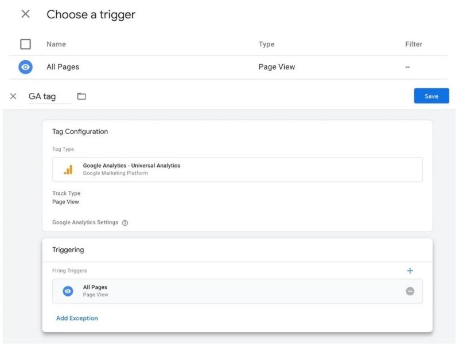Click the Page View track type value

point(65,202)
